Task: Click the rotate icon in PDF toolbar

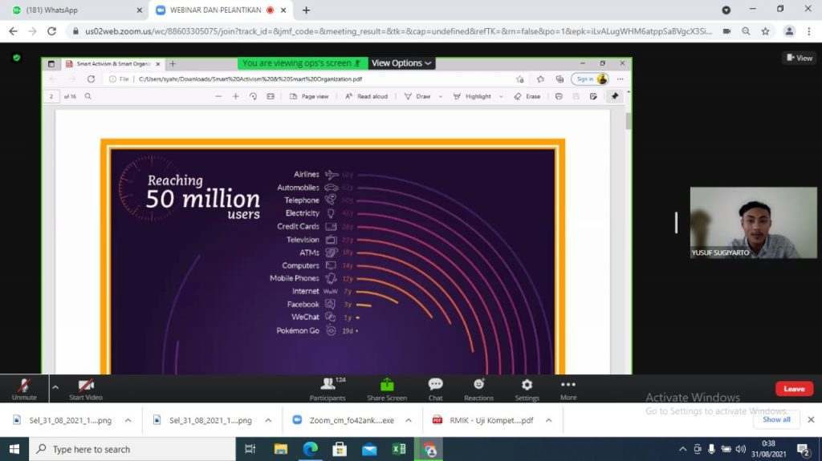Action: click(x=253, y=96)
